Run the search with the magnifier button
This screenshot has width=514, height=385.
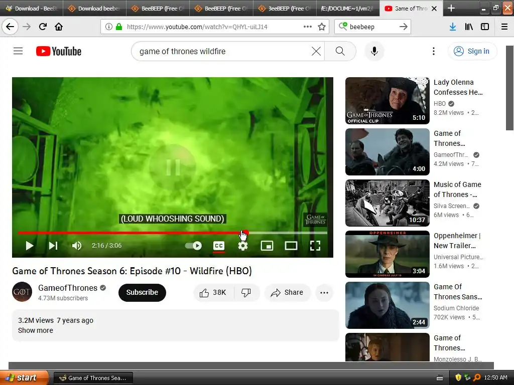point(340,51)
